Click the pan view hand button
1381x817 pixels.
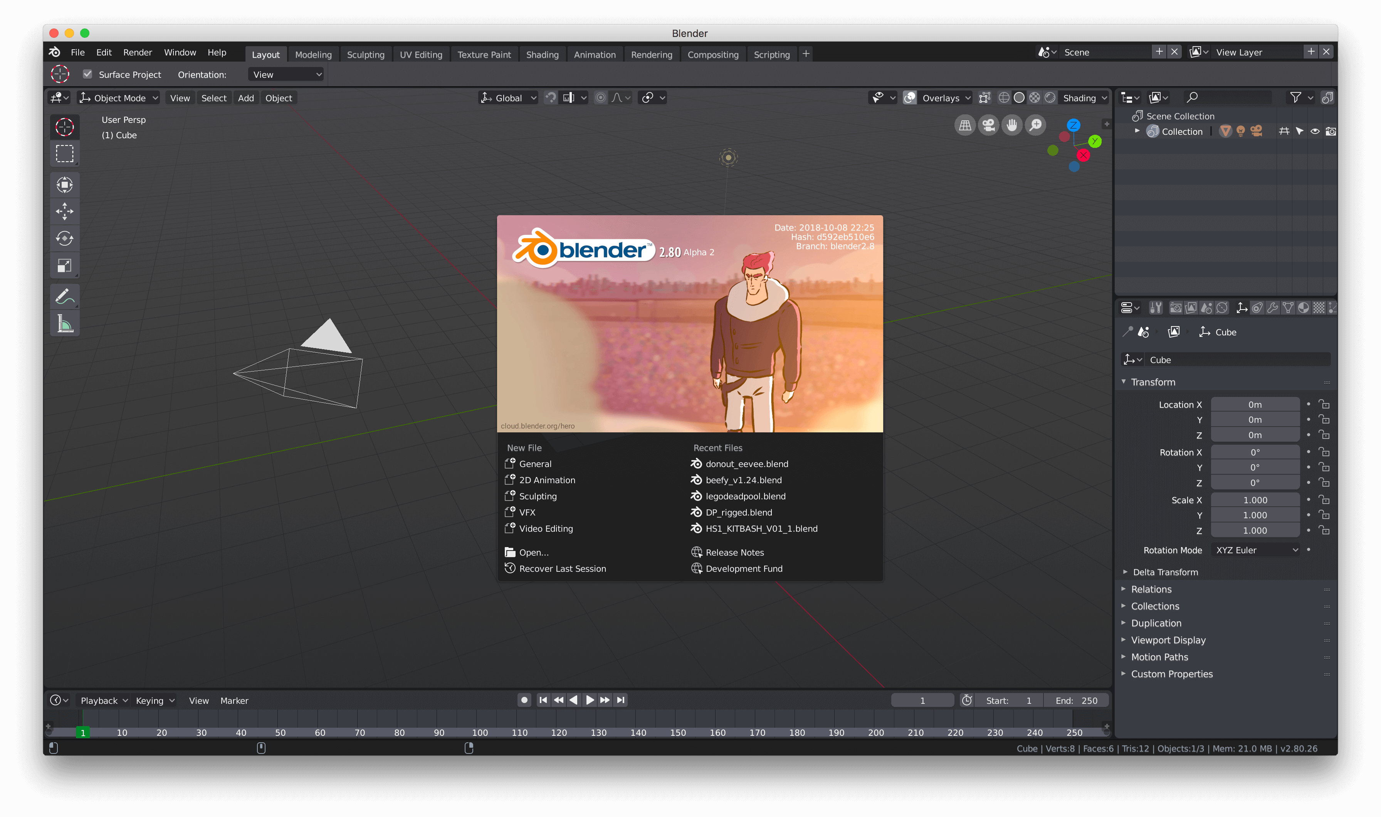tap(1012, 126)
